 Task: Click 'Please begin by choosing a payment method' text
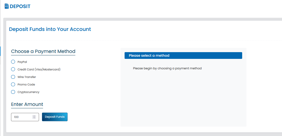click(x=167, y=68)
